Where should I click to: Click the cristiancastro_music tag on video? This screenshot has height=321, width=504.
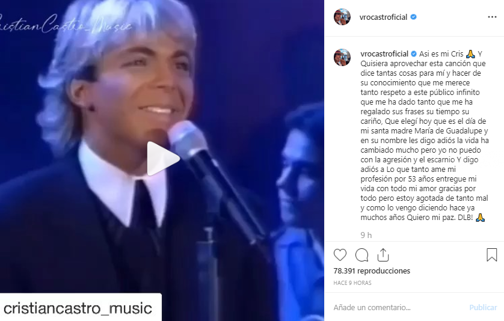(78, 308)
